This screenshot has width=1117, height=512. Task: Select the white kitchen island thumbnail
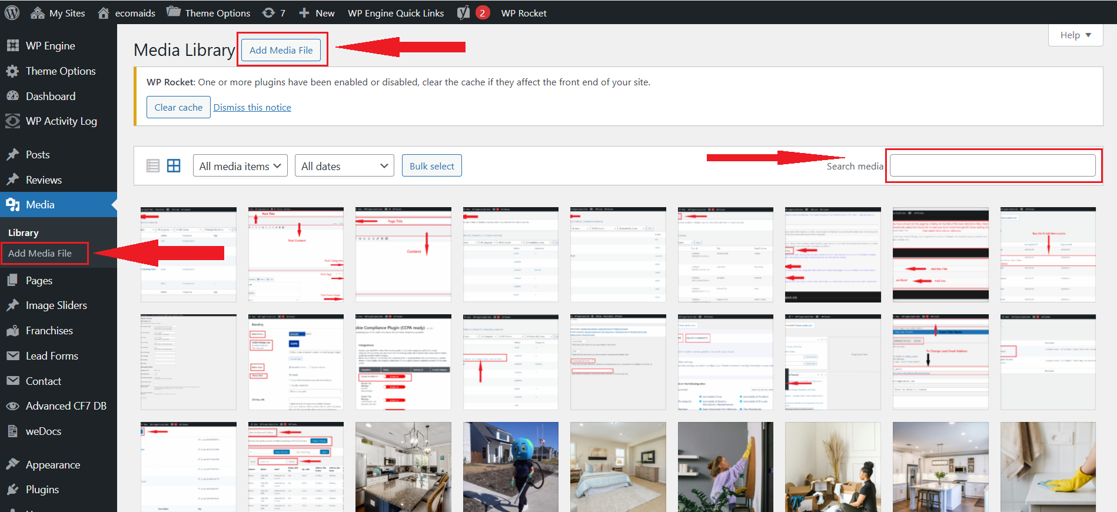click(x=940, y=467)
